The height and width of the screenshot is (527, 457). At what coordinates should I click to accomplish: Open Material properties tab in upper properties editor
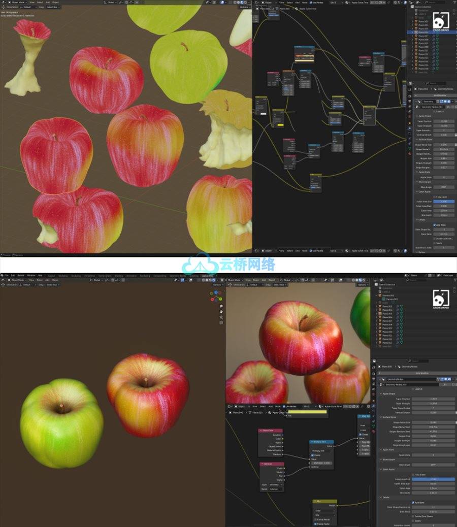pyautogui.click(x=410, y=153)
